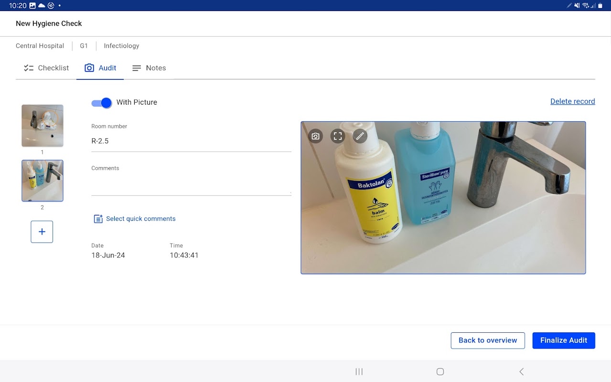Open picture in fullscreen view
The image size is (611, 382).
(338, 136)
